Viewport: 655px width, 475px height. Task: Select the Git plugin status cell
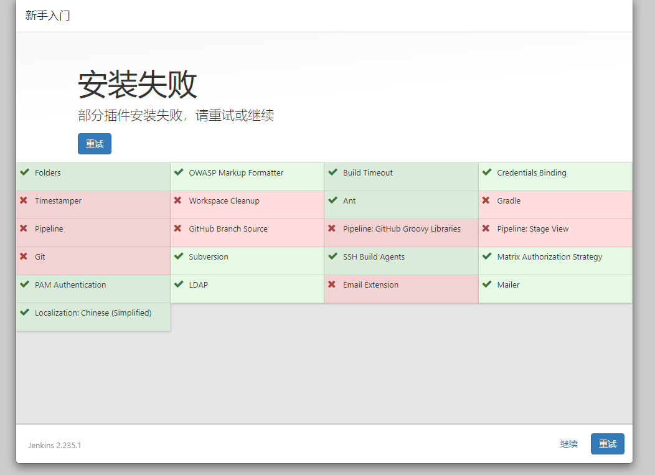point(93,260)
